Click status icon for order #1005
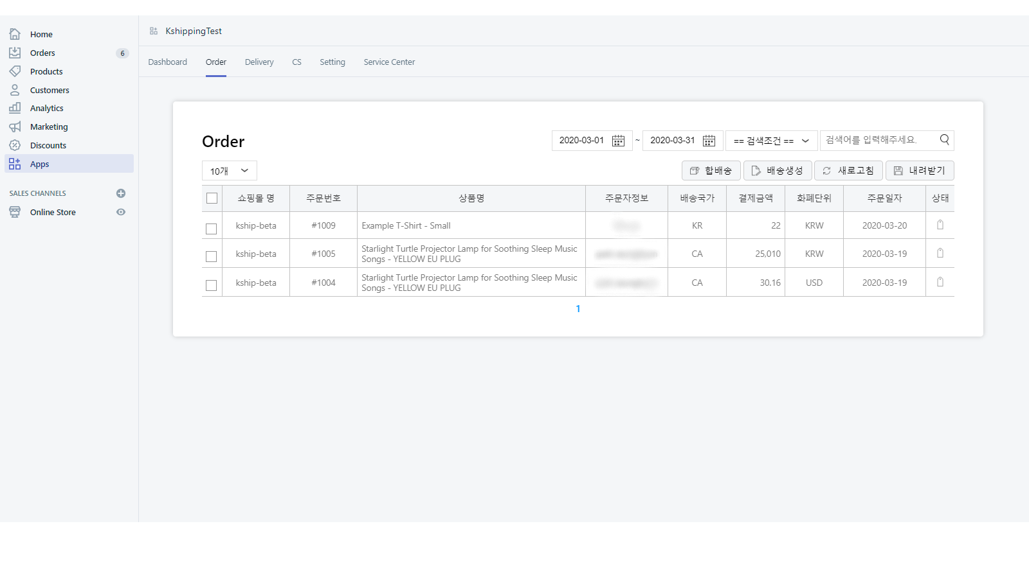 [940, 253]
